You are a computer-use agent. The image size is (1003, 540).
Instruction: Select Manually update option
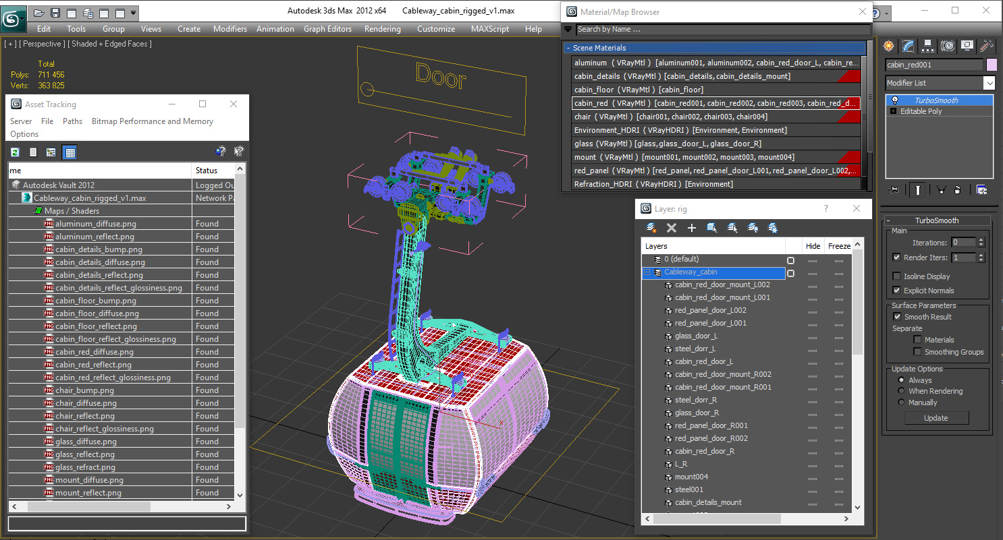click(x=901, y=402)
